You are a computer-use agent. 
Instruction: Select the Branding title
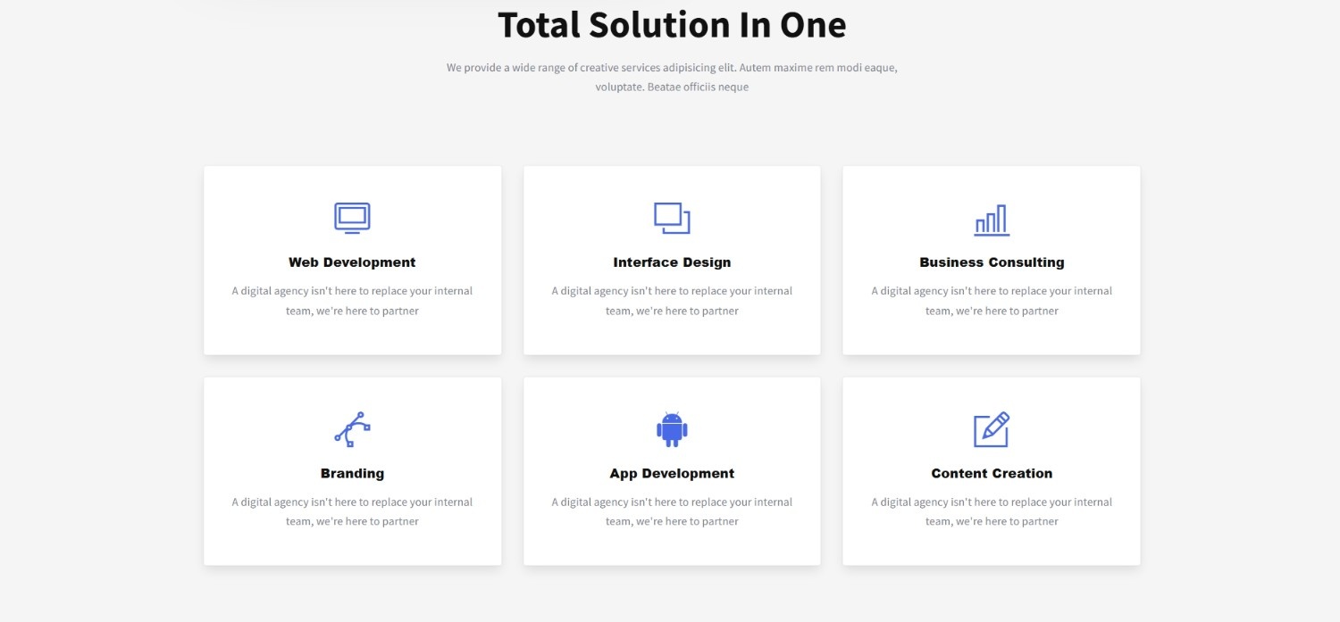pos(352,474)
